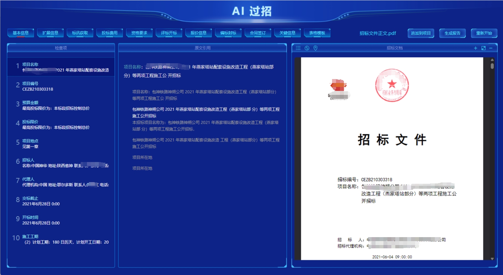Viewport: 503px width, 275px height.
Task: Go to the 报价信息 tab
Action: point(199,33)
